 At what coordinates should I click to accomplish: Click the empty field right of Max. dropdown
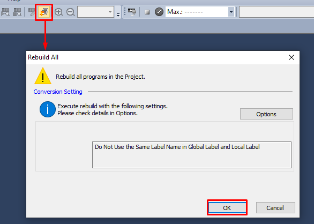pos(276,12)
